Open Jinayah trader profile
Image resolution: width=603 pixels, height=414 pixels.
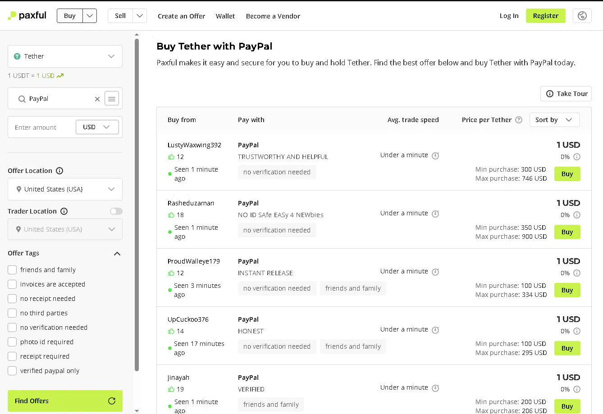(178, 378)
